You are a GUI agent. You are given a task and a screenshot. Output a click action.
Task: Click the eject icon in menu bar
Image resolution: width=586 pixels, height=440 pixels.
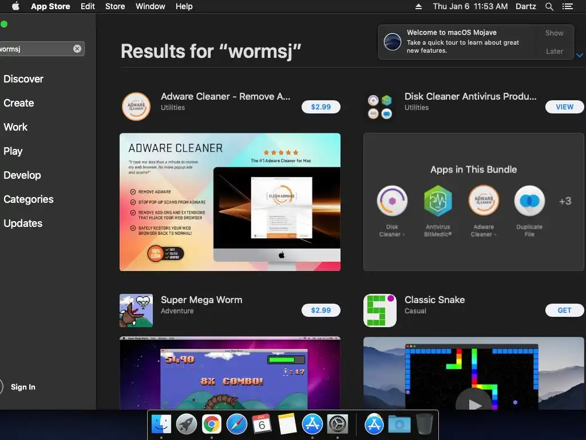(418, 6)
